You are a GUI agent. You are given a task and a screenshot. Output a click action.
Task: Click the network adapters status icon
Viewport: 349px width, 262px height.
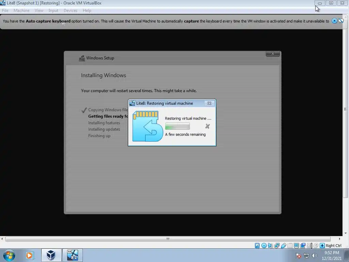tap(277, 246)
